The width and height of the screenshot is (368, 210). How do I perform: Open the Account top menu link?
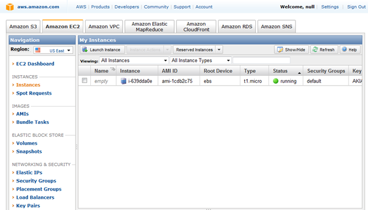tap(204, 7)
